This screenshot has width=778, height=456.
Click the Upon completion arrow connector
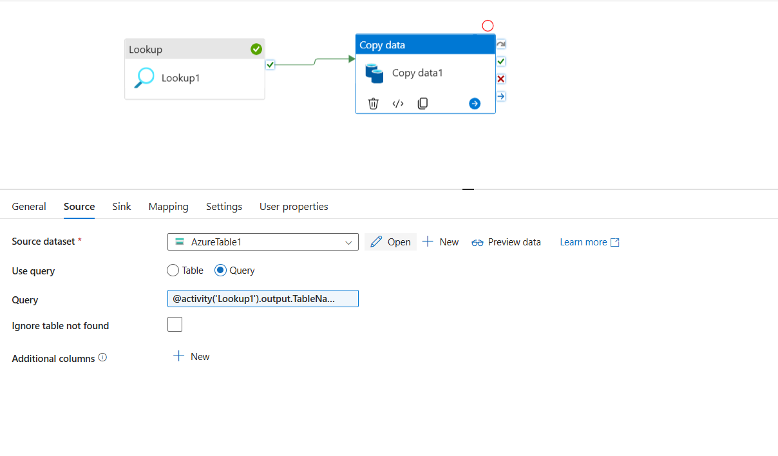tap(501, 96)
